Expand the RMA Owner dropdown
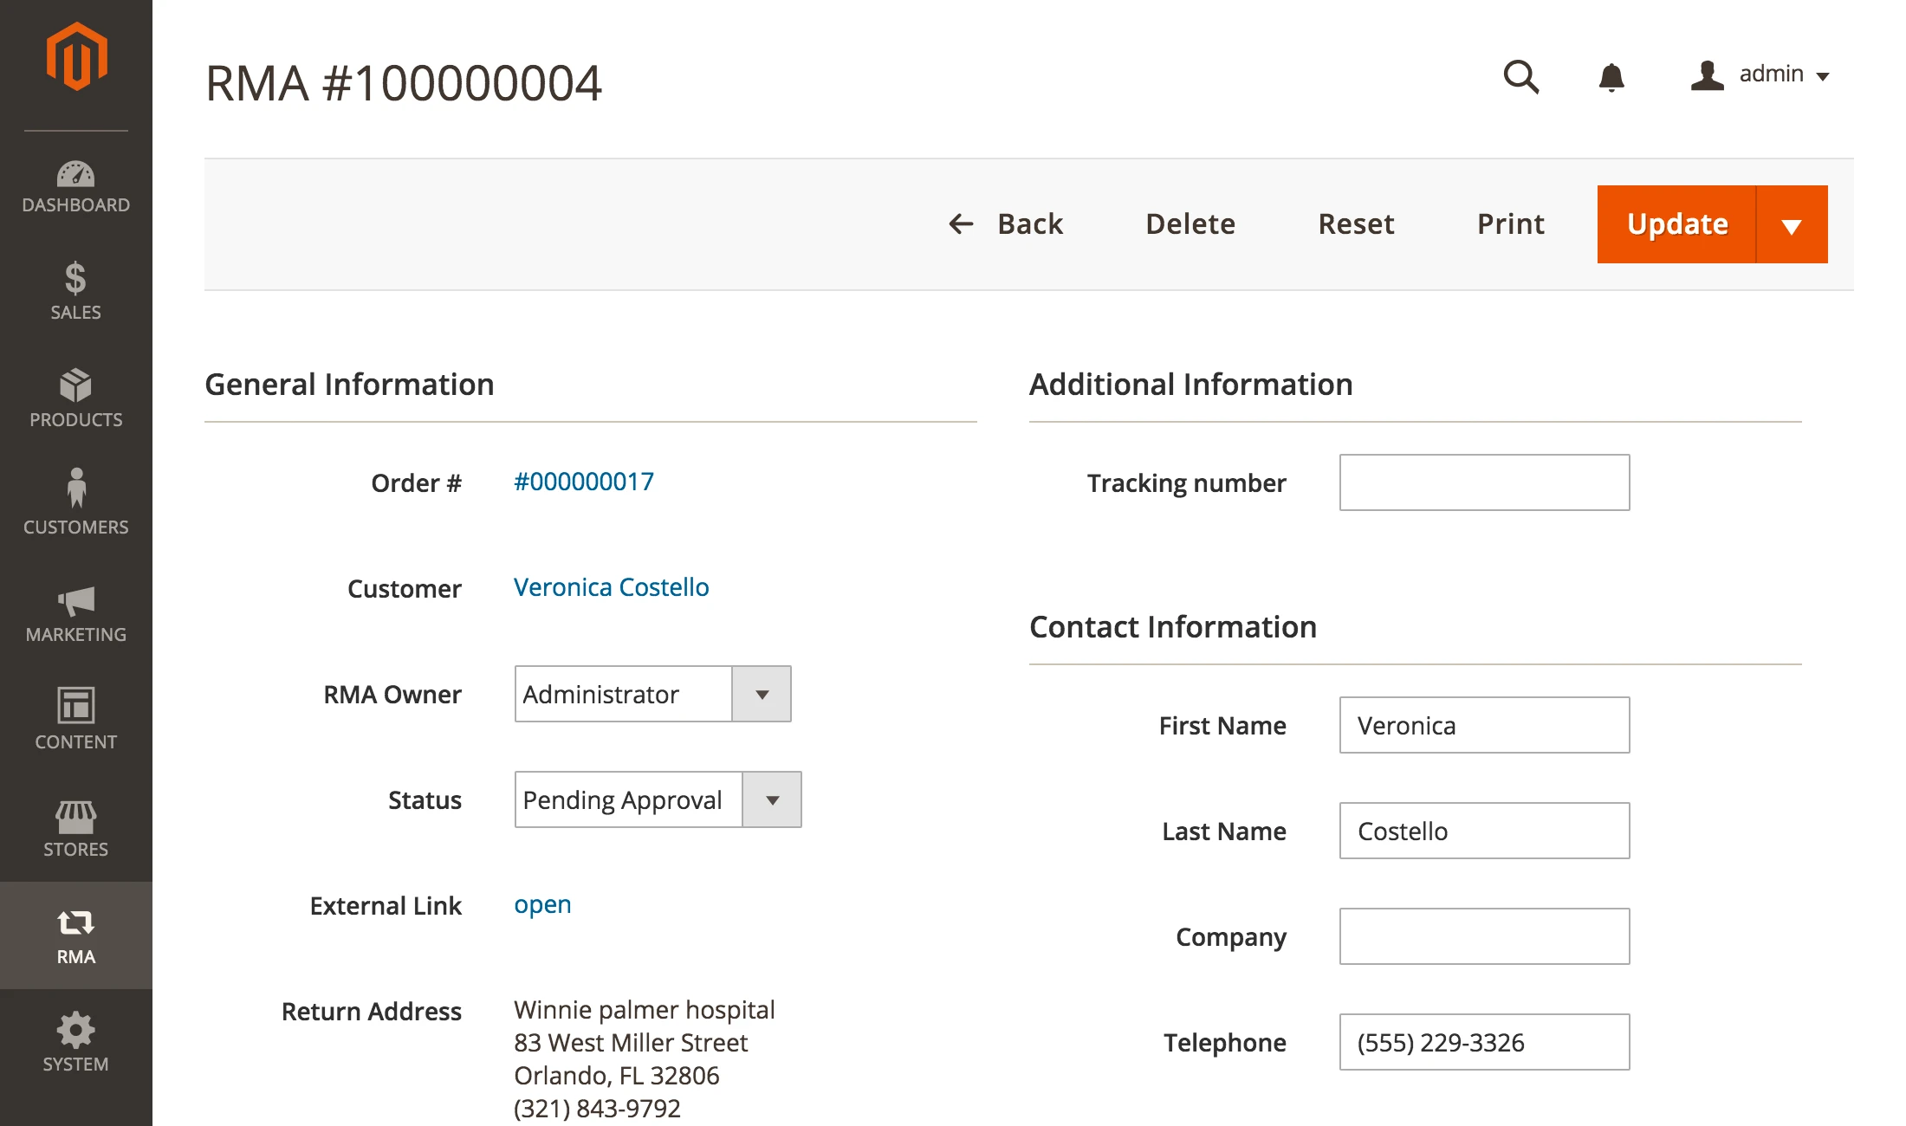The height and width of the screenshot is (1126, 1906). [762, 694]
